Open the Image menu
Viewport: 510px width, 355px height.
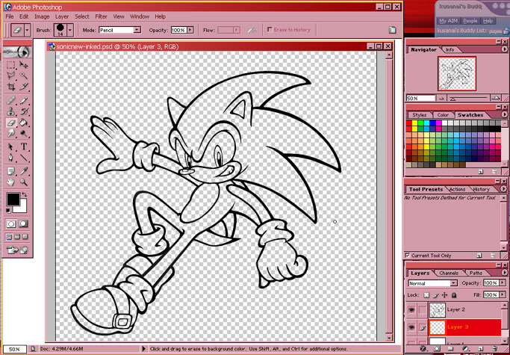(42, 16)
